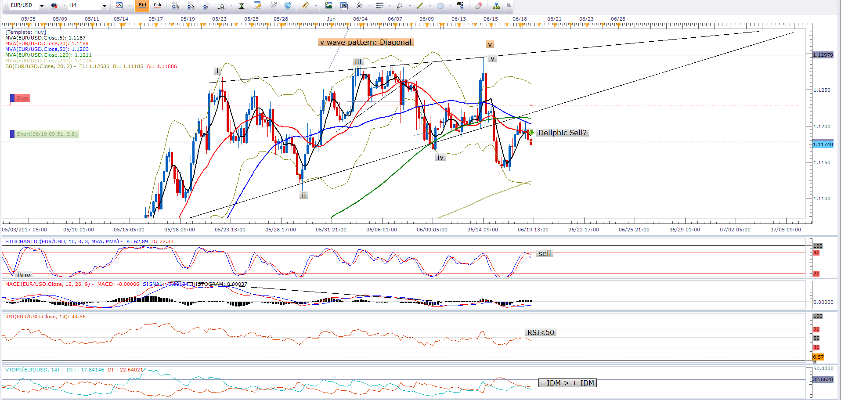Screen dimensions: 841x400
Task: Select the 'Dellphic Sell?' chart annotation
Action: (x=562, y=133)
